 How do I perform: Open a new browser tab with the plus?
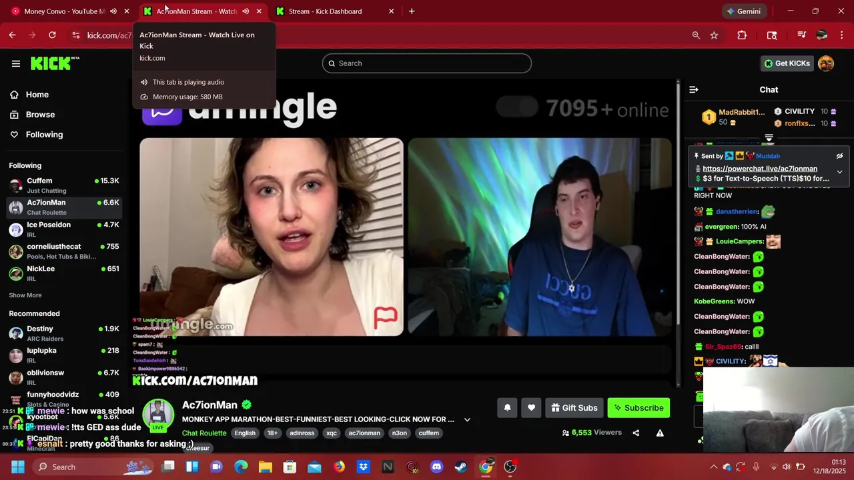pyautogui.click(x=412, y=11)
